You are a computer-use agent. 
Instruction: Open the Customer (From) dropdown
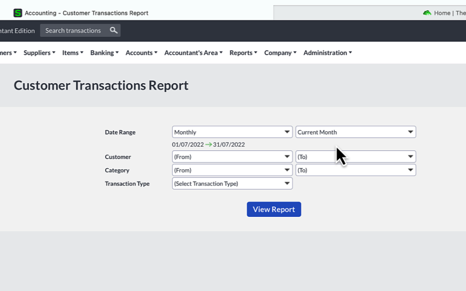tap(232, 156)
